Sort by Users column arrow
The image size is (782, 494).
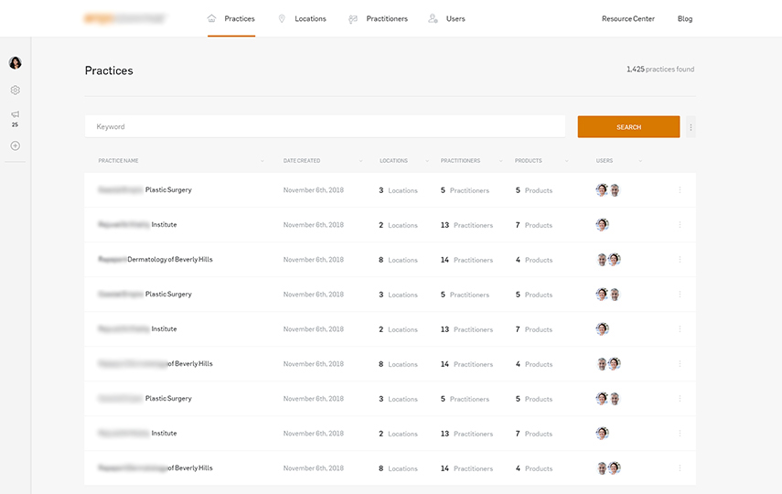click(640, 161)
